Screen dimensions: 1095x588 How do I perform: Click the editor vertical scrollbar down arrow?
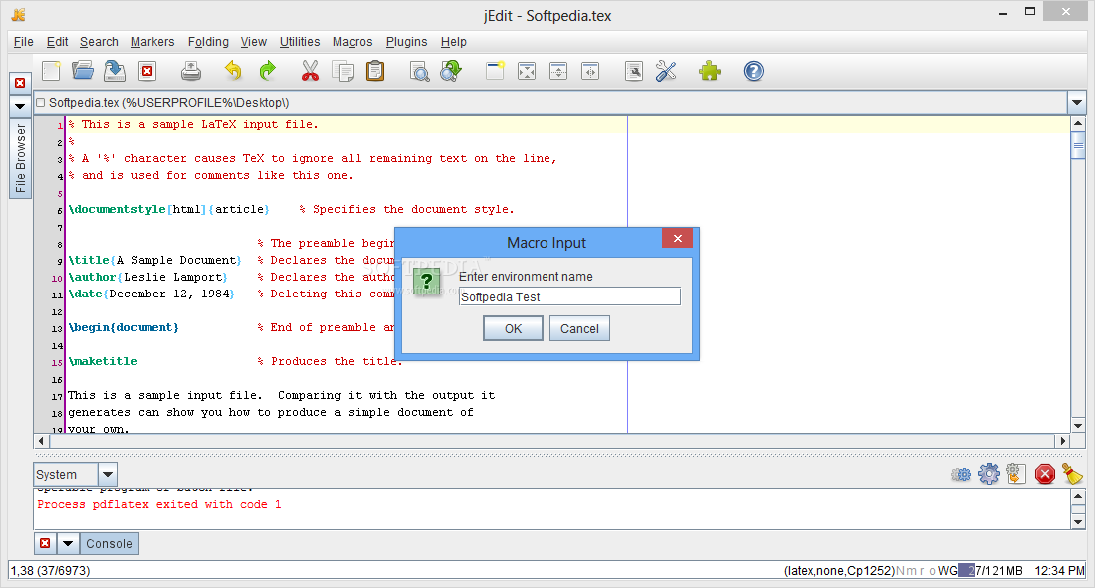(x=1078, y=425)
